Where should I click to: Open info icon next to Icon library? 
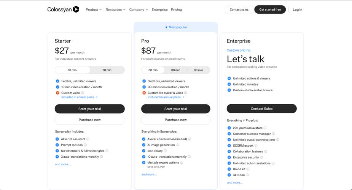pyautogui.click(x=165, y=151)
